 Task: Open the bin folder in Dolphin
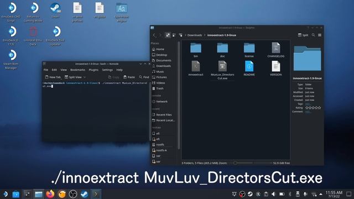point(196,50)
